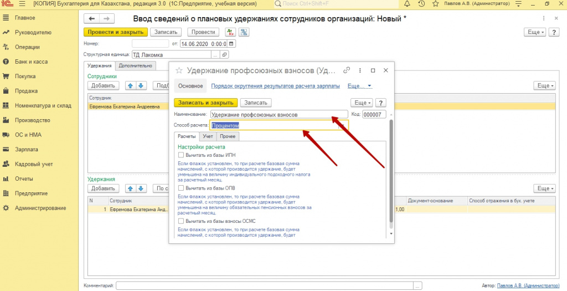Click Записать button in the dialog

pos(256,103)
